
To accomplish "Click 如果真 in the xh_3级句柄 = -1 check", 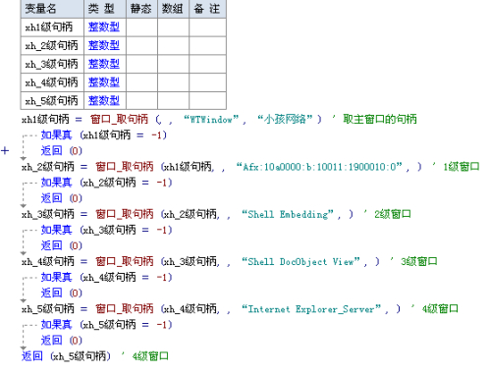I will tap(56, 230).
